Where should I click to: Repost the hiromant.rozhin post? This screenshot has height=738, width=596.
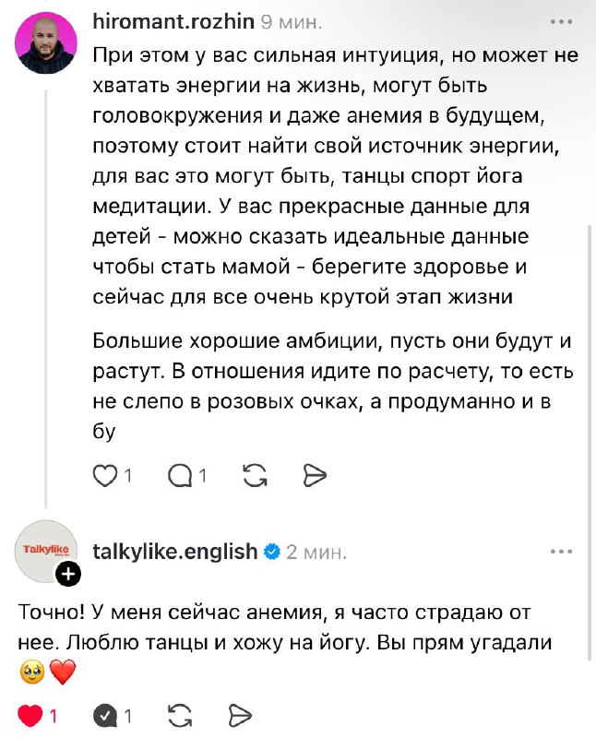[x=253, y=475]
